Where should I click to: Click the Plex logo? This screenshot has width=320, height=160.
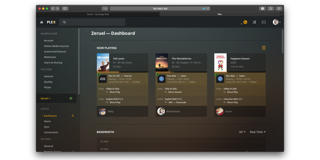[51, 22]
